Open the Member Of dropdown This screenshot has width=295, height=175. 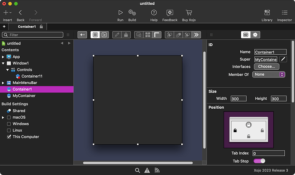pos(269,74)
